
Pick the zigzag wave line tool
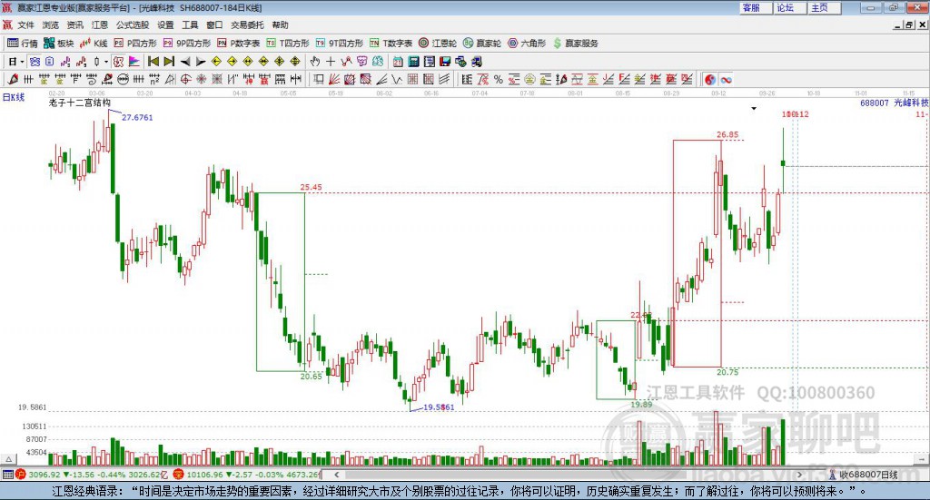tap(396, 79)
